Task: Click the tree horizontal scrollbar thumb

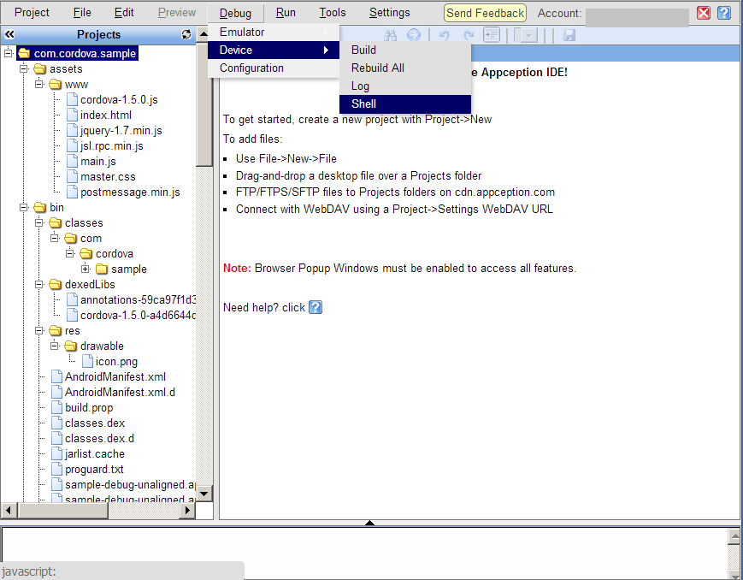Action: pyautogui.click(x=62, y=511)
